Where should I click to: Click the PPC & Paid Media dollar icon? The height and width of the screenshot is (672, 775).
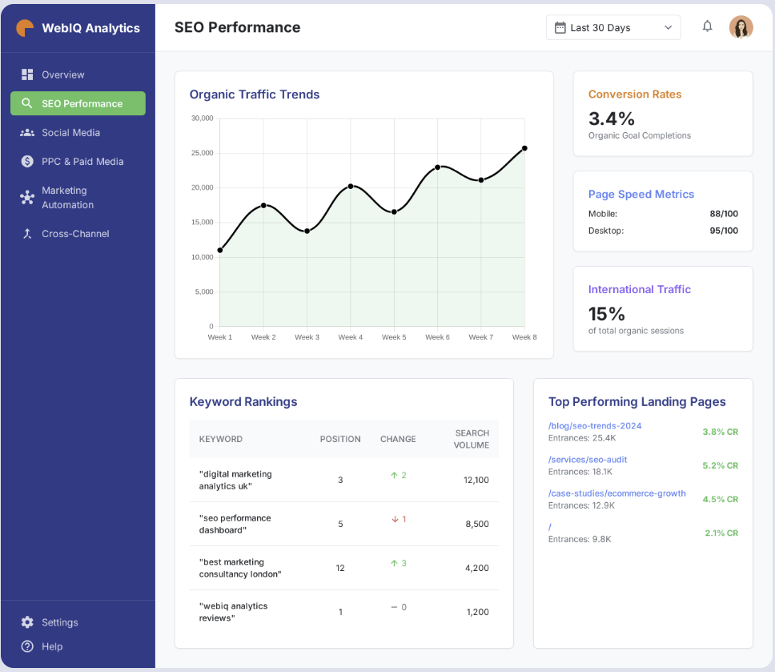click(x=27, y=162)
